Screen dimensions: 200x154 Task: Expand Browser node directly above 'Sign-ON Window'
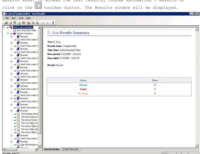[x=12, y=142]
